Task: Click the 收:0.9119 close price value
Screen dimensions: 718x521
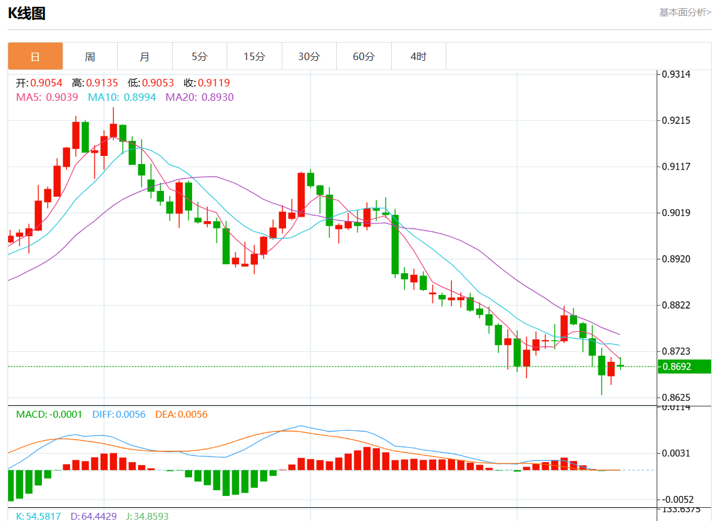Action: 207,83
